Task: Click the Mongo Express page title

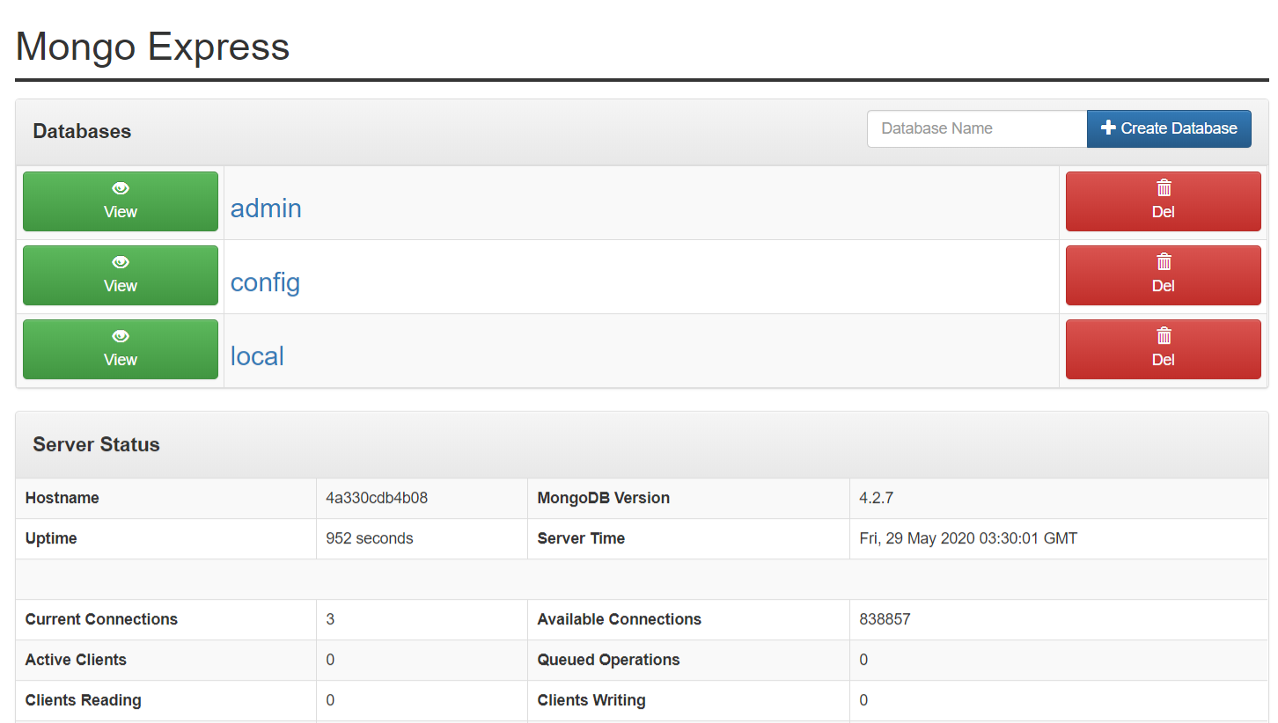Action: (x=152, y=47)
